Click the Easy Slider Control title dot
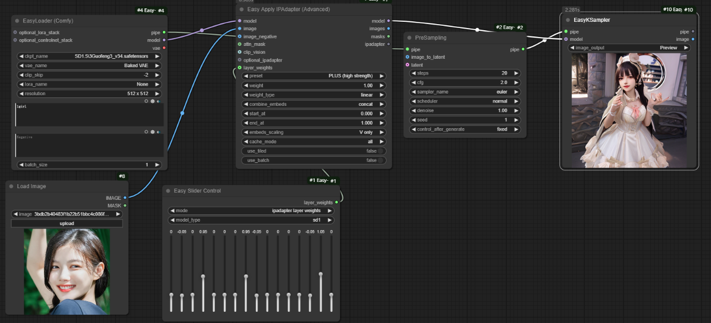 [x=168, y=191]
